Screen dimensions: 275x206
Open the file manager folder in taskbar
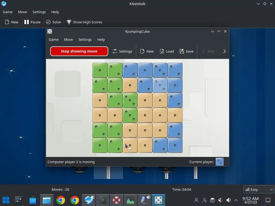pyautogui.click(x=47, y=200)
